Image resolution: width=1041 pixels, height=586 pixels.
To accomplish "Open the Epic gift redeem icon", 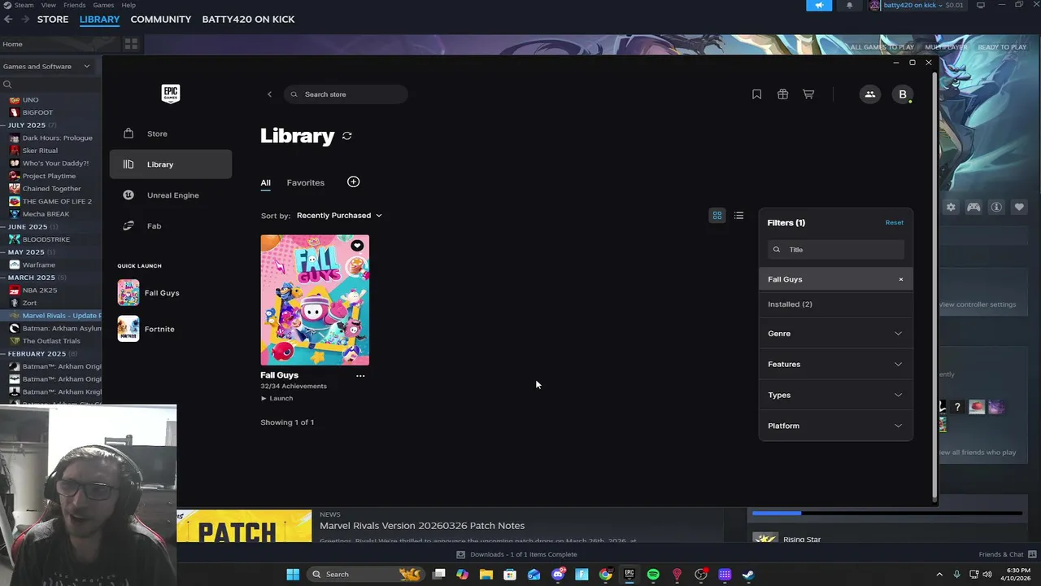I will pos(782,94).
